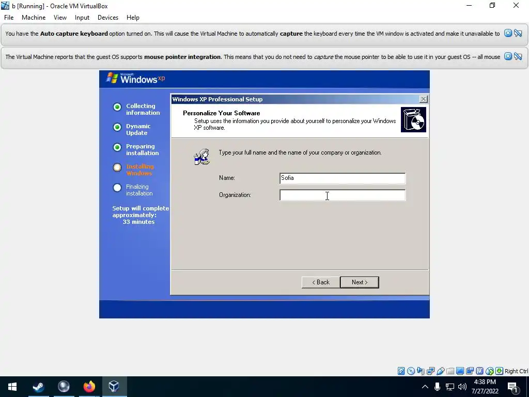
Task: Close the Windows XP Professional Setup dialog
Action: [424, 99]
